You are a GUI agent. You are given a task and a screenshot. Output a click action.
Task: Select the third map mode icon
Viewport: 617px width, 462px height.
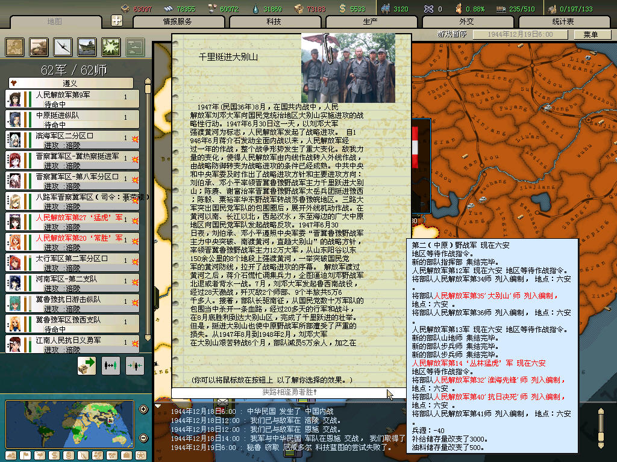tap(40, 455)
